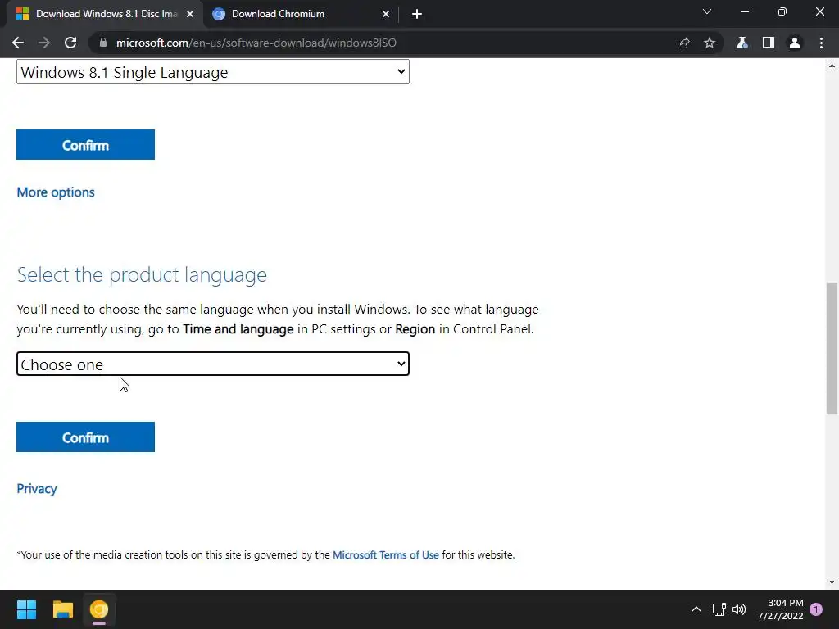Click the scrollbar down arrow
The height and width of the screenshot is (629, 839).
(832, 582)
